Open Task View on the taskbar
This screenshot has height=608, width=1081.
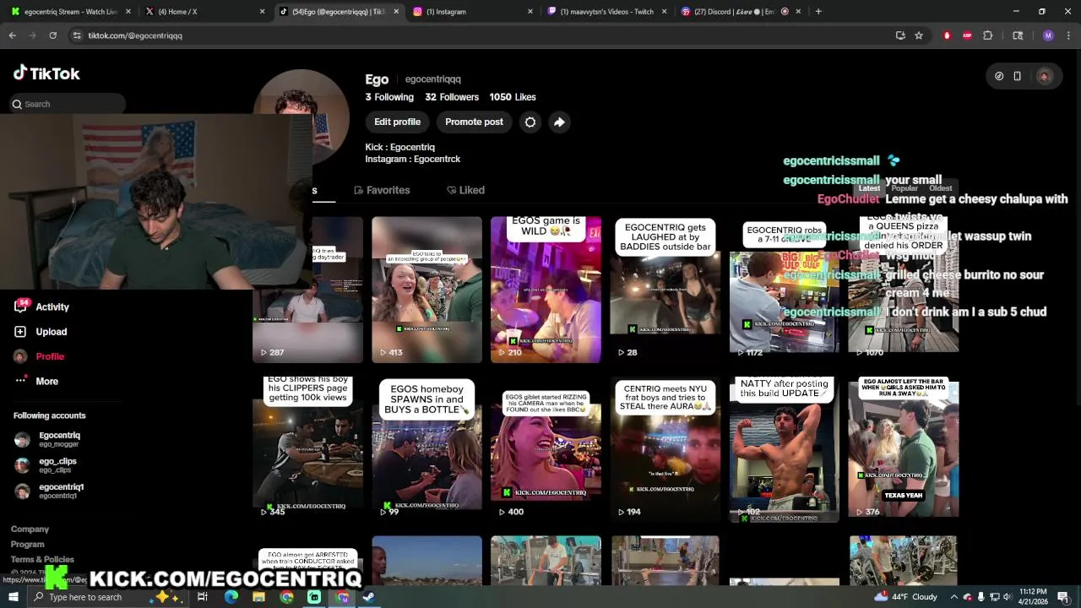coord(203,597)
